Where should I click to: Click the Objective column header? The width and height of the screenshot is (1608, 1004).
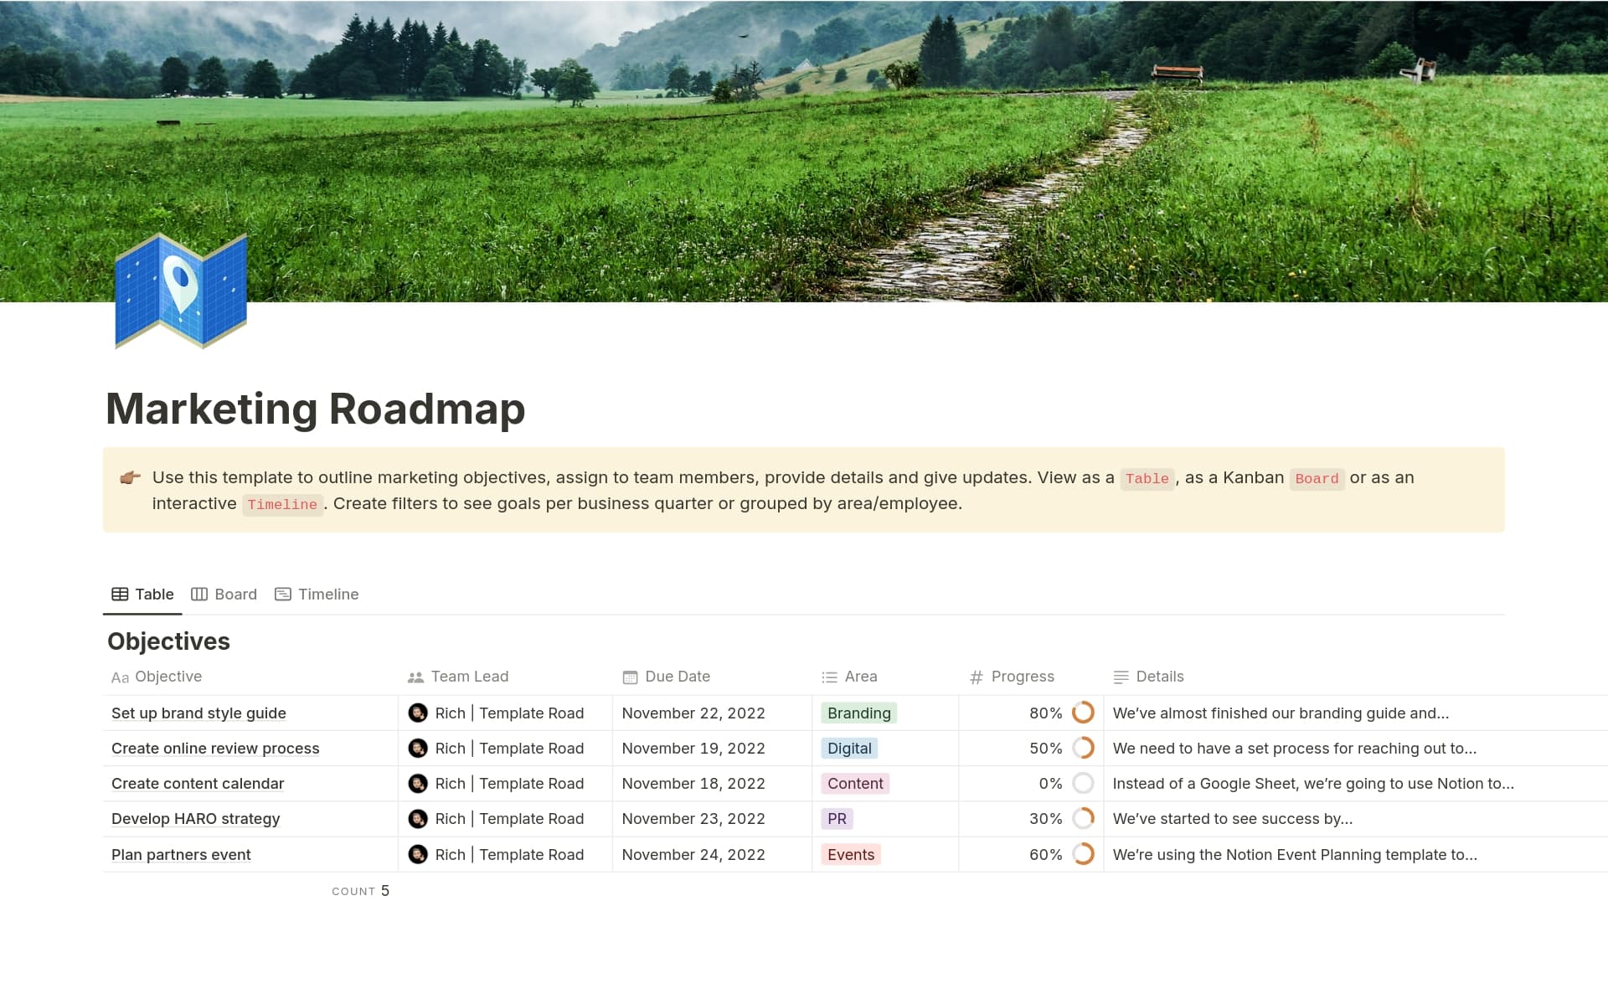click(167, 677)
